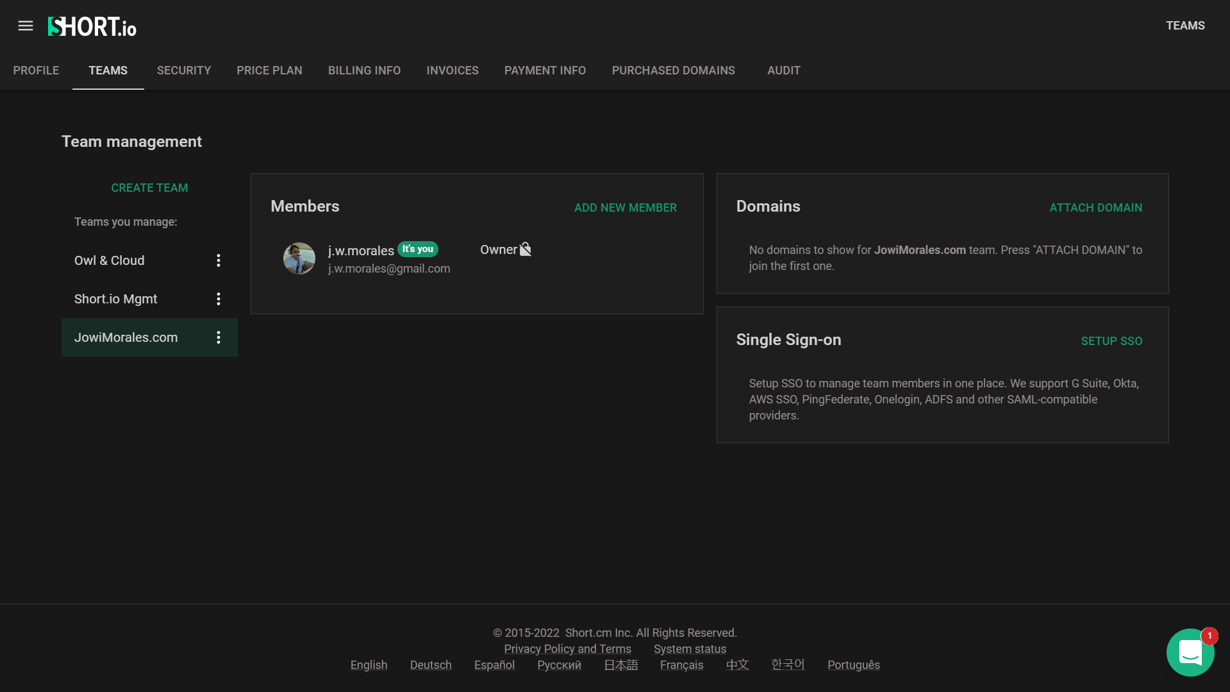1230x692 pixels.
Task: Click the Short.io logo
Action: (x=92, y=26)
